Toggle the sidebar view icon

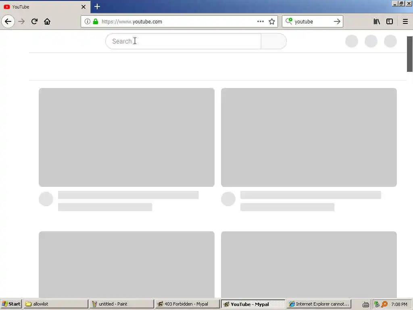(x=390, y=21)
